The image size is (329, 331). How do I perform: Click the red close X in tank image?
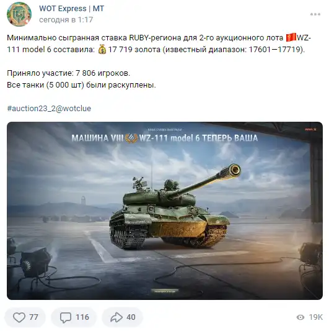pyautogui.click(x=315, y=129)
